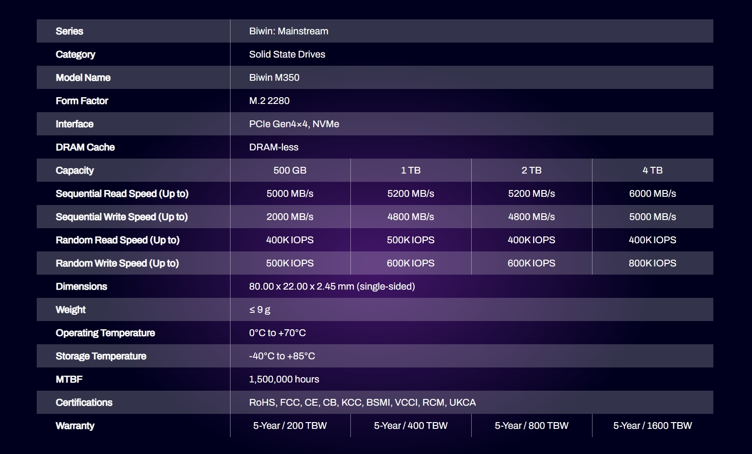Viewport: 752px width, 454px height.
Task: Click the '5000 MB/s' sequential read cell
Action: (x=290, y=193)
